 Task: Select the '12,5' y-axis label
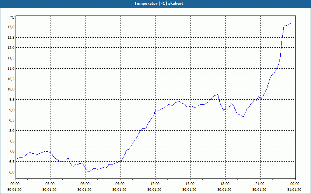(x=11, y=37)
